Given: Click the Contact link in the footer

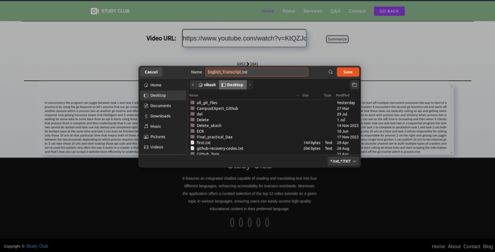Looking at the screenshot, I should pos(472,246).
